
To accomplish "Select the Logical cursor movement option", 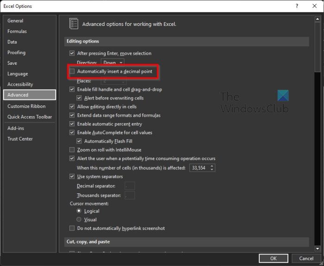I will click(x=79, y=211).
